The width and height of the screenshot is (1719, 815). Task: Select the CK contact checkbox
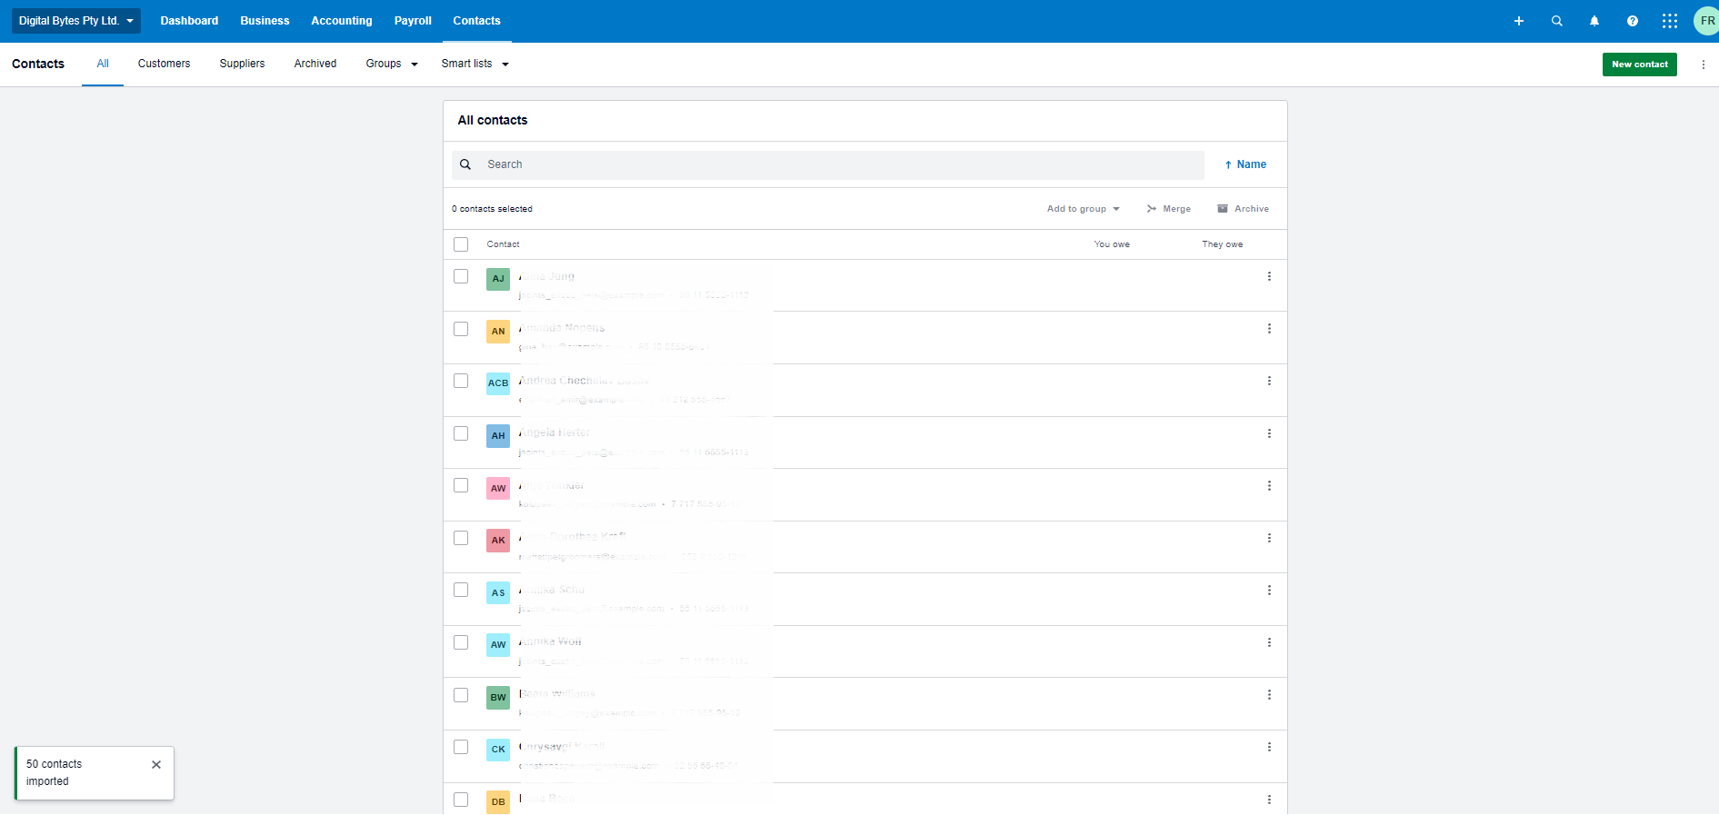click(x=461, y=747)
